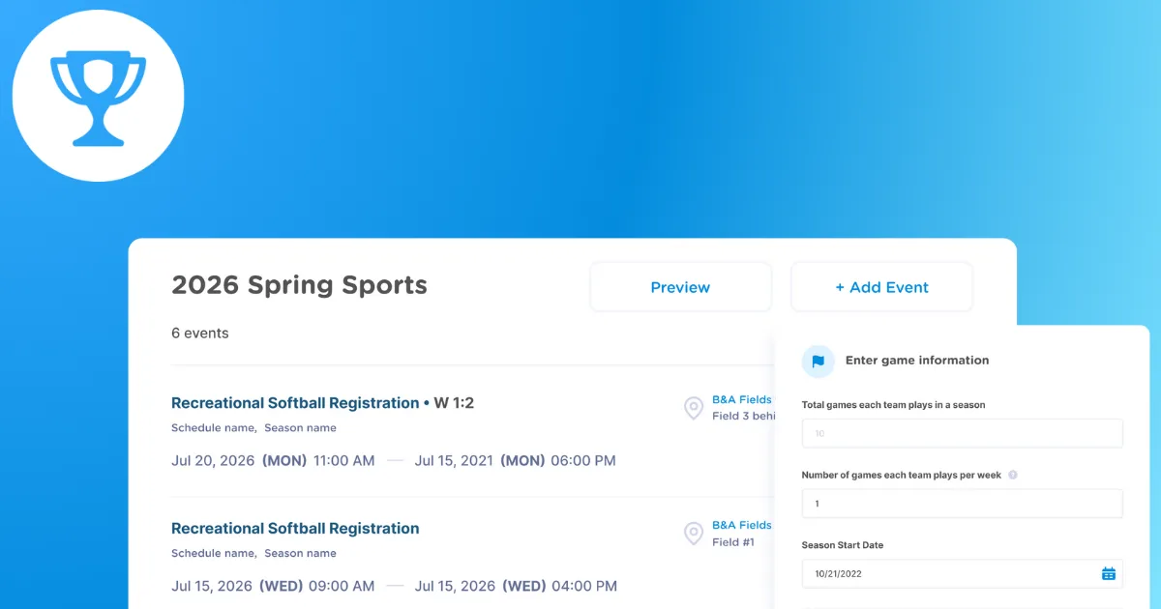
Task: Click the location pin beside Field #1
Action: coord(693,533)
